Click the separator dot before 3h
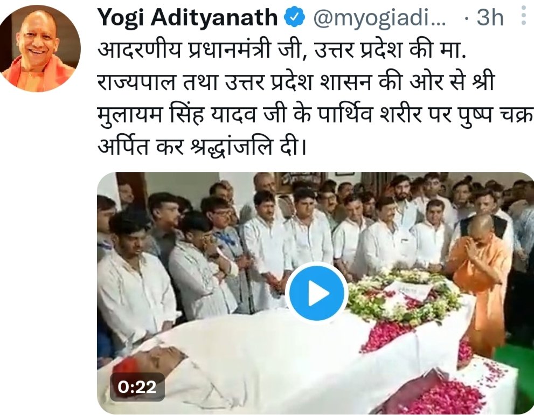The image size is (534, 415). 467,19
